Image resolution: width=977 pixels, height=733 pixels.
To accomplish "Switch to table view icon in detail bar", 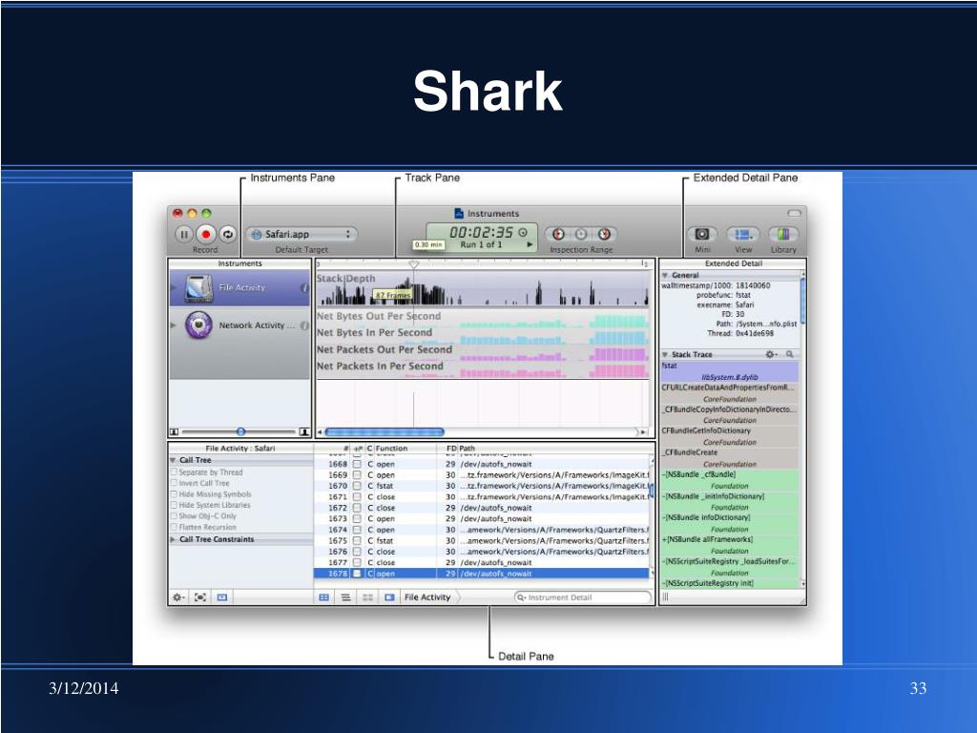I will [324, 597].
